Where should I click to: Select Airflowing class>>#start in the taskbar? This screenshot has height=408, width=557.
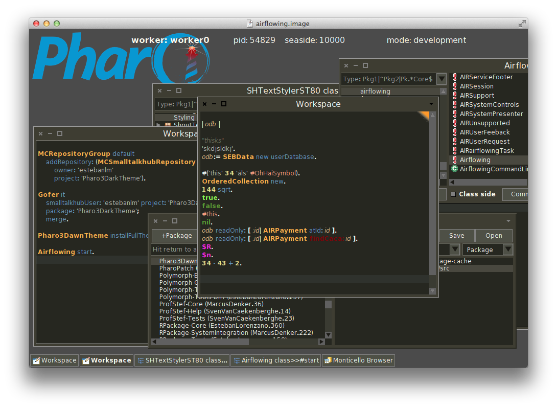pos(275,360)
